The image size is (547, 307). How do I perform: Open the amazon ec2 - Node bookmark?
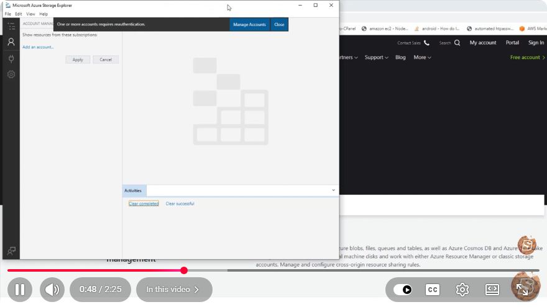coord(384,29)
